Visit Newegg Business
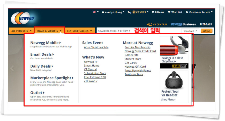Image resolution: width=225 pixels, height=121 pixels. [x=183, y=24]
